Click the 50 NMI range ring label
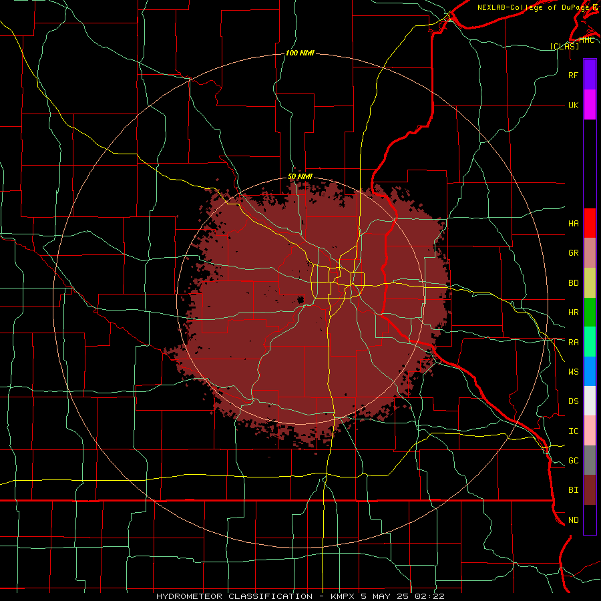 pos(300,176)
